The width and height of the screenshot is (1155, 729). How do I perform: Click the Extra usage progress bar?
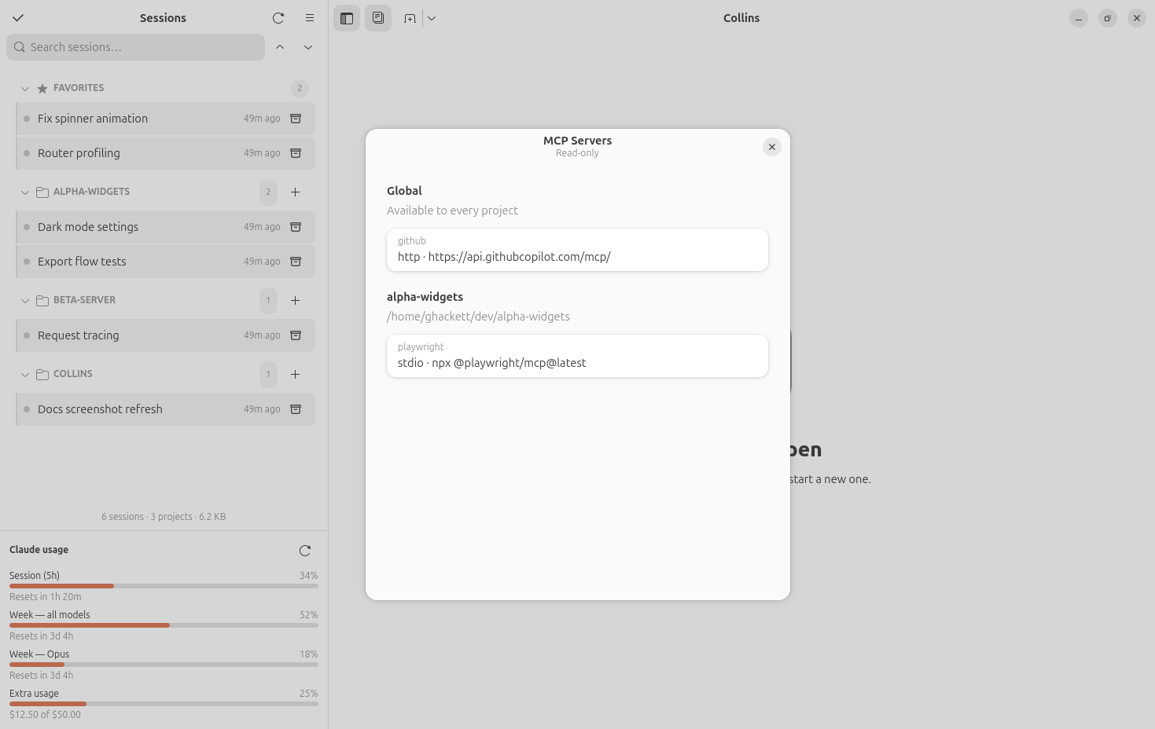(164, 704)
